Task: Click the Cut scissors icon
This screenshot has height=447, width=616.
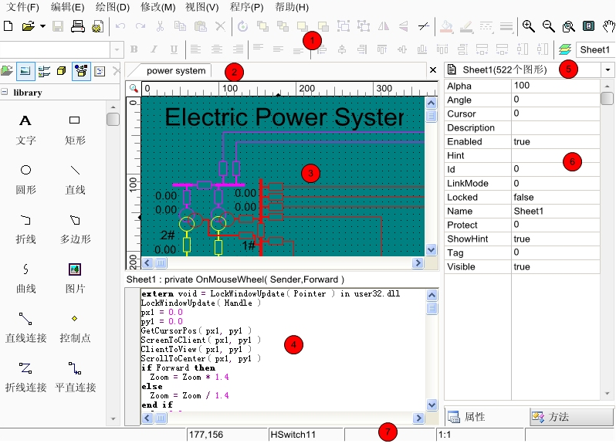Action: point(160,26)
